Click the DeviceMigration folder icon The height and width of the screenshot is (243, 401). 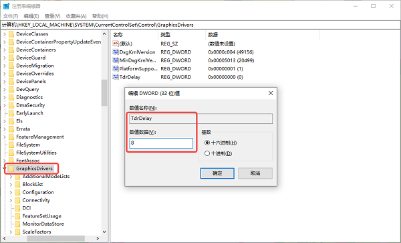(x=11, y=66)
